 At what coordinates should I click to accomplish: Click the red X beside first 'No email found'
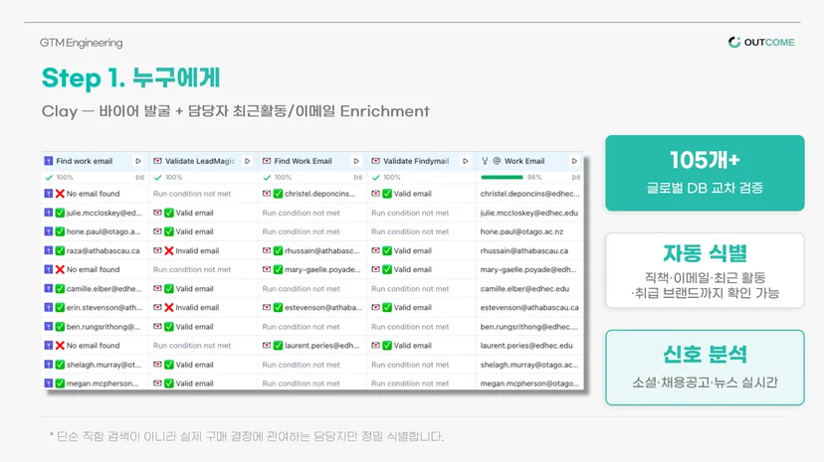coord(60,194)
